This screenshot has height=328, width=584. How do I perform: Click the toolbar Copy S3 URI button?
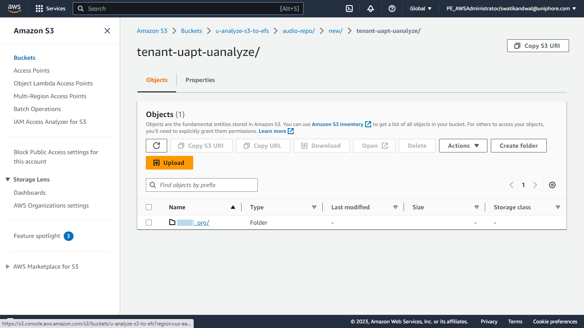pos(201,146)
